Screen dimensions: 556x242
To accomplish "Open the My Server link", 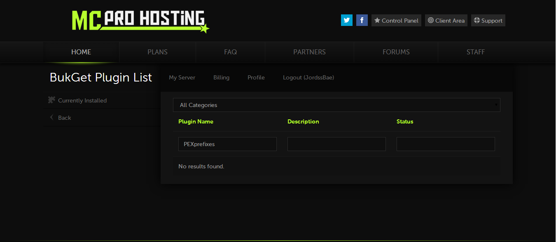I will 182,77.
